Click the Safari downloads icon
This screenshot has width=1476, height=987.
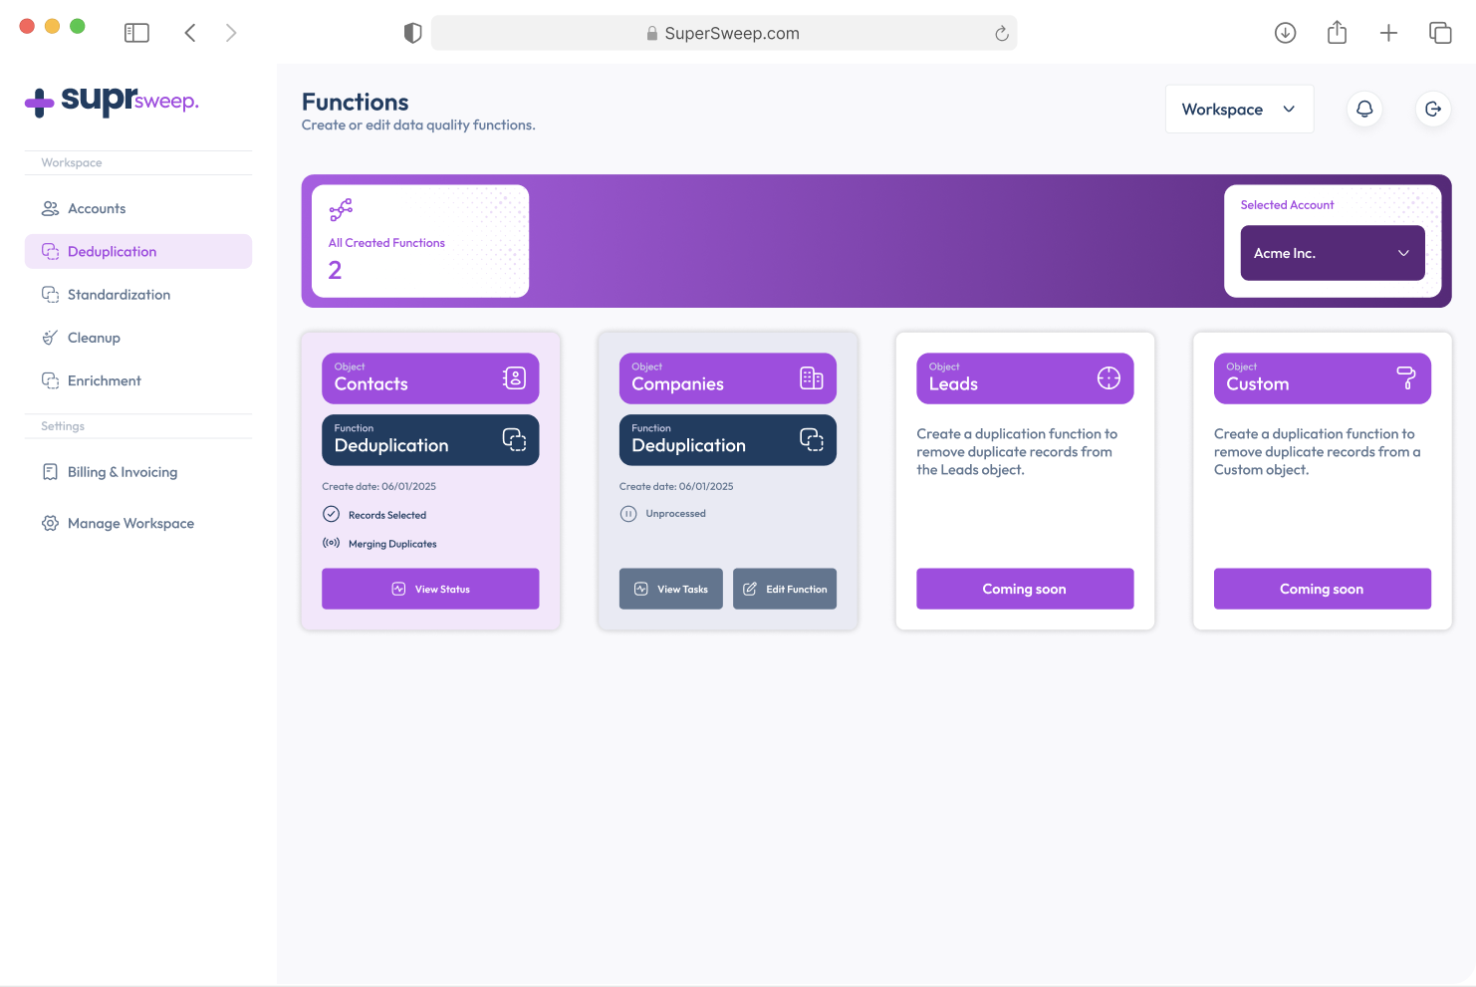coord(1285,33)
